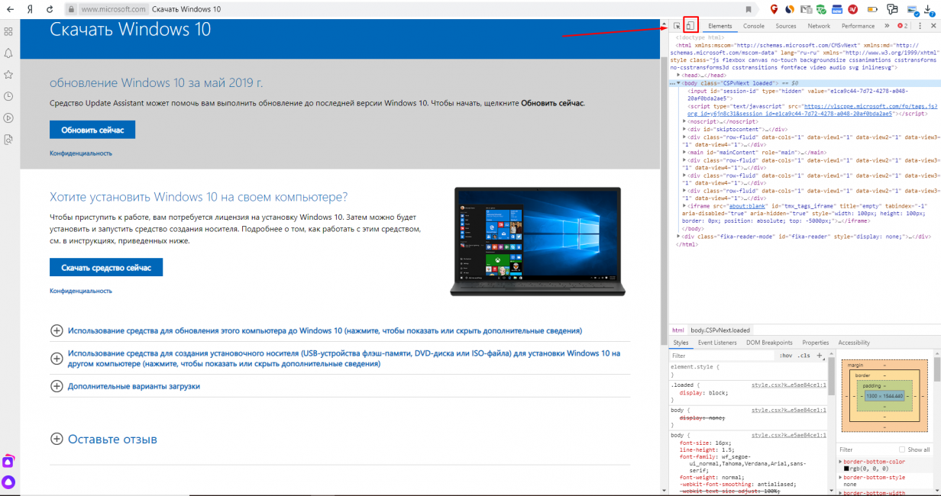Switch to the Console tab

coord(753,26)
